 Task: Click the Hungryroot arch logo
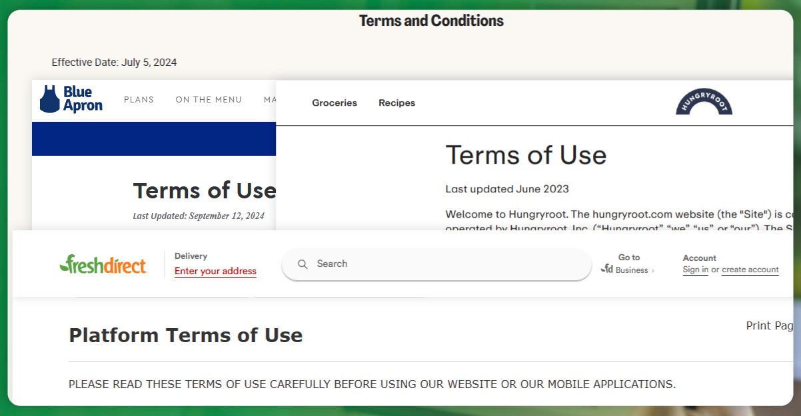point(704,102)
